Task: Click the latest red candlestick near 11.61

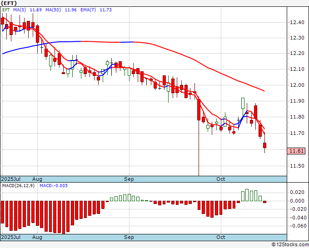Action: [x=264, y=145]
